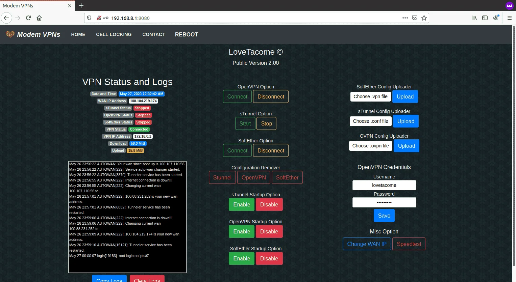Viewport: 516px width, 282px height.
Task: Open the Library bookshelf icon
Action: [474, 18]
